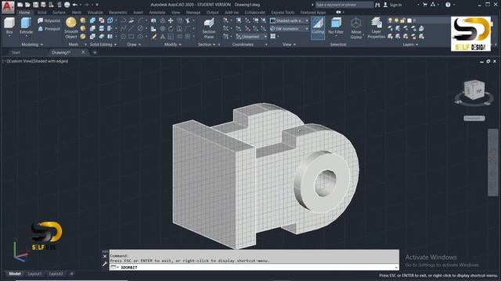The width and height of the screenshot is (501, 281).
Task: Click the customize wrench icon by command line
Action: (105, 264)
